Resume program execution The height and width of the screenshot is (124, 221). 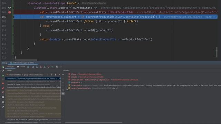pos(3,76)
